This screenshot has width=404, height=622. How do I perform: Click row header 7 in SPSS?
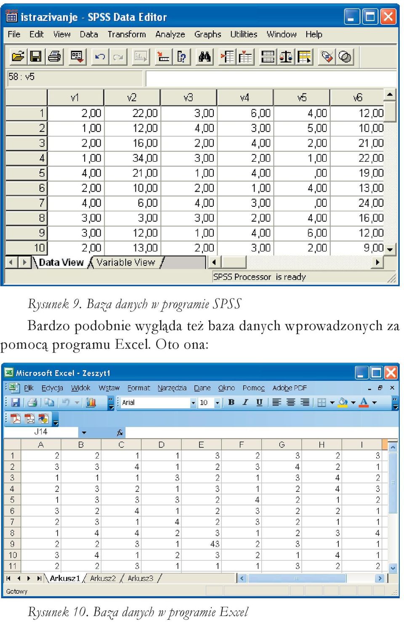[x=26, y=203]
